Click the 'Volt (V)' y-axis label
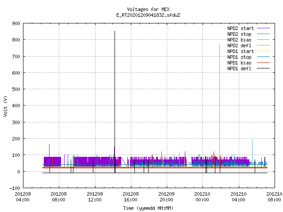This screenshot has height=212, width=283. (x=5, y=106)
